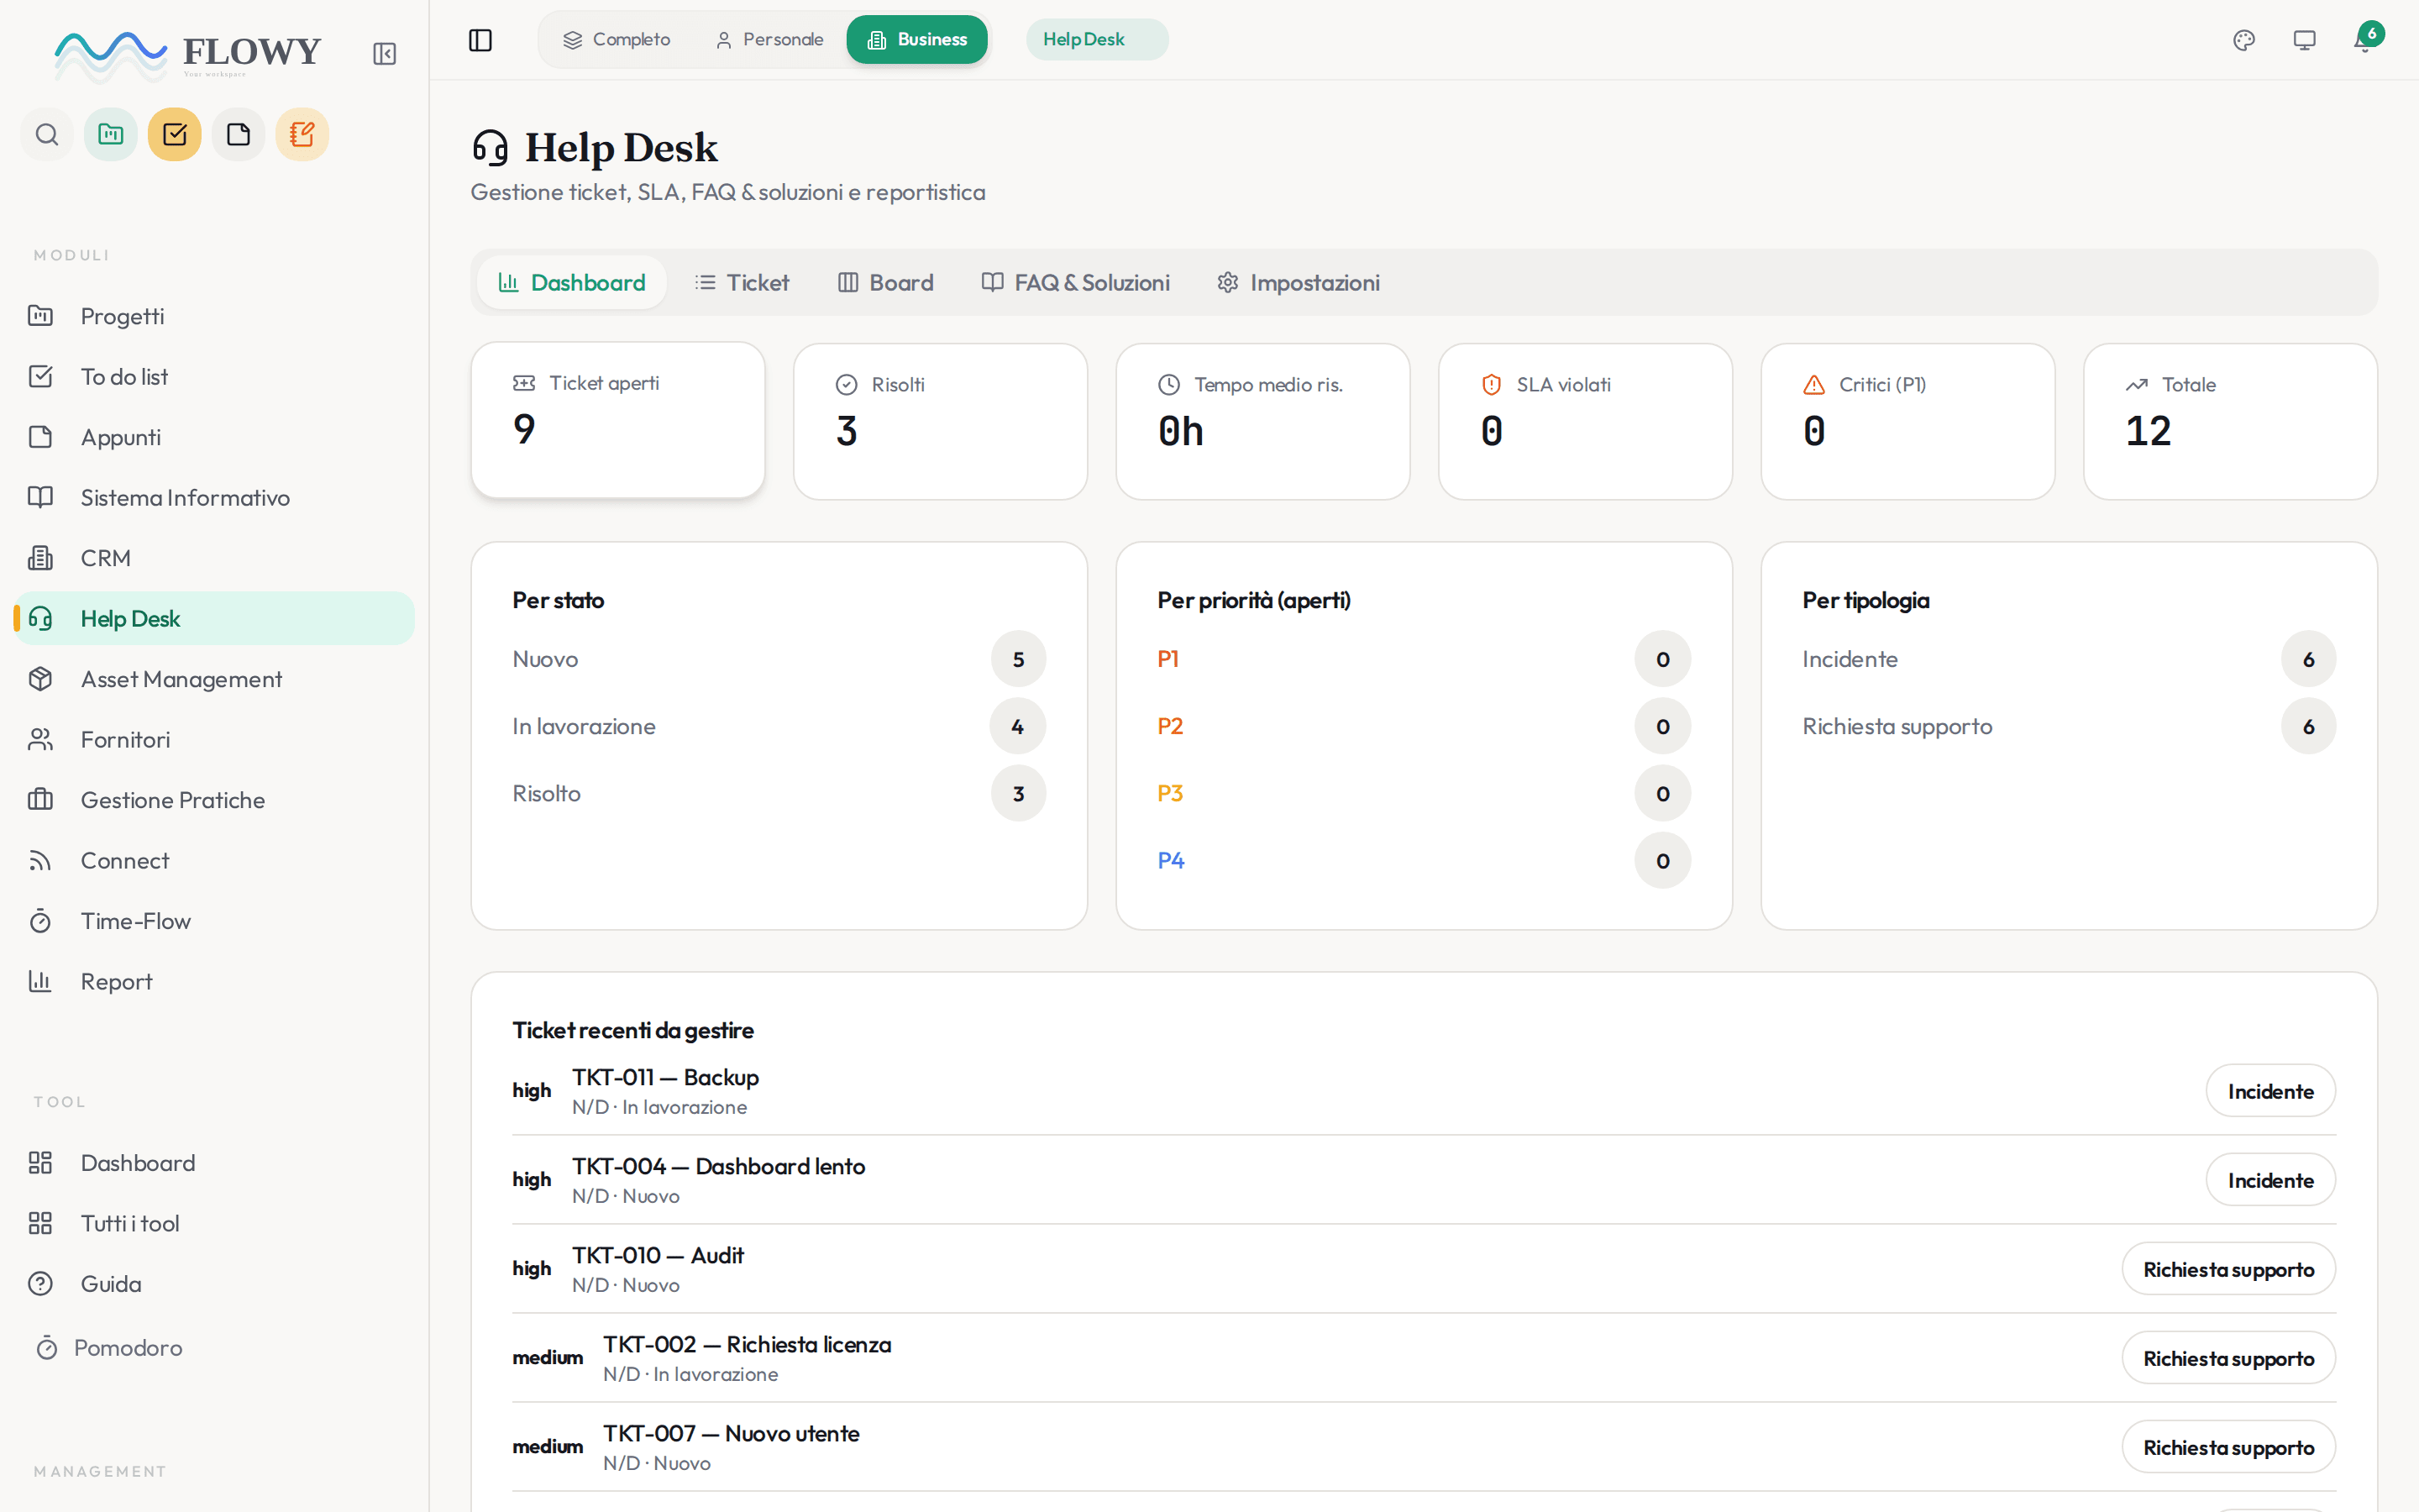Image resolution: width=2419 pixels, height=1512 pixels.
Task: Toggle the panel layout icon in the top bar
Action: point(480,40)
